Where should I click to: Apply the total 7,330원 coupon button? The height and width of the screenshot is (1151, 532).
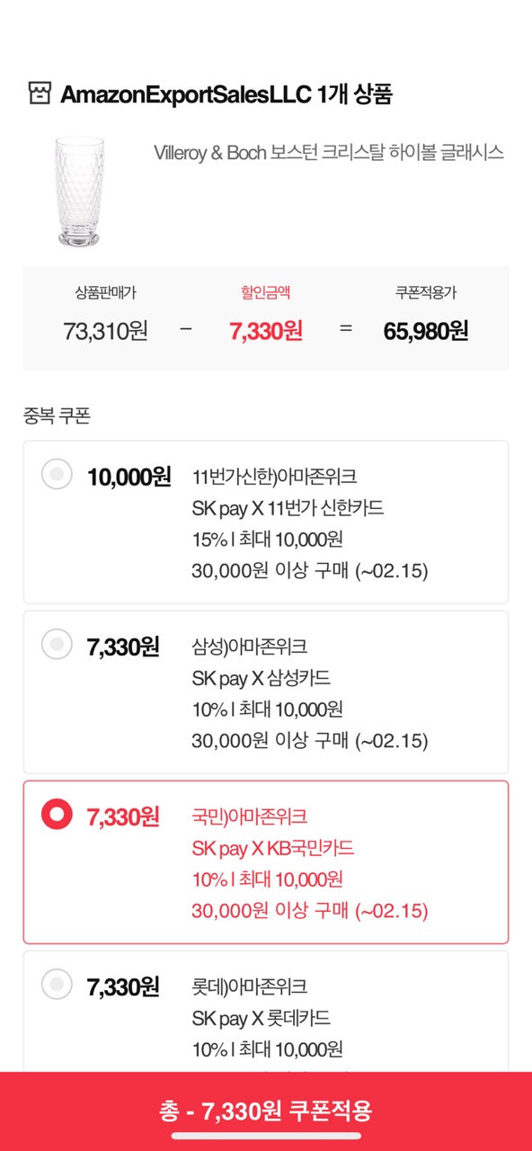tap(266, 1111)
